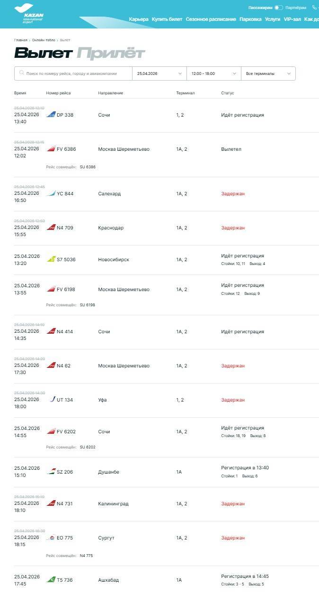Image resolution: width=319 pixels, height=594 pixels.
Task: Expand the 12:00 - 18:00 time range dropdown
Action: (213, 73)
